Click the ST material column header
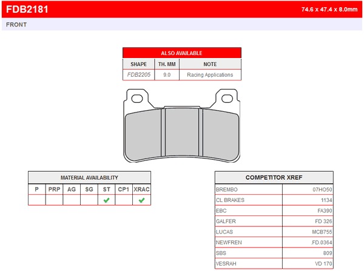 pos(107,189)
